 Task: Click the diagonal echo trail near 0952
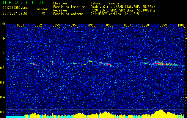[39, 67]
